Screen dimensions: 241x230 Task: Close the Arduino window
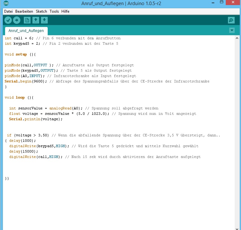tap(233, 3)
